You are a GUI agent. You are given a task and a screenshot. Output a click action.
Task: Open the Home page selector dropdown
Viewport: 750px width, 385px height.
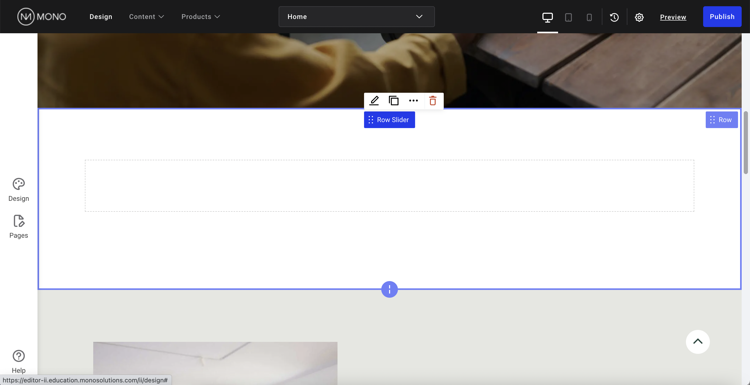point(356,17)
